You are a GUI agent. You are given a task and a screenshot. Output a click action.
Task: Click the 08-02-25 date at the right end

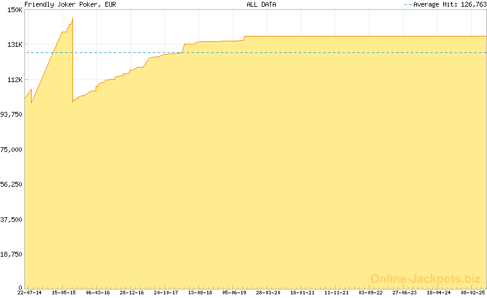tap(472, 293)
